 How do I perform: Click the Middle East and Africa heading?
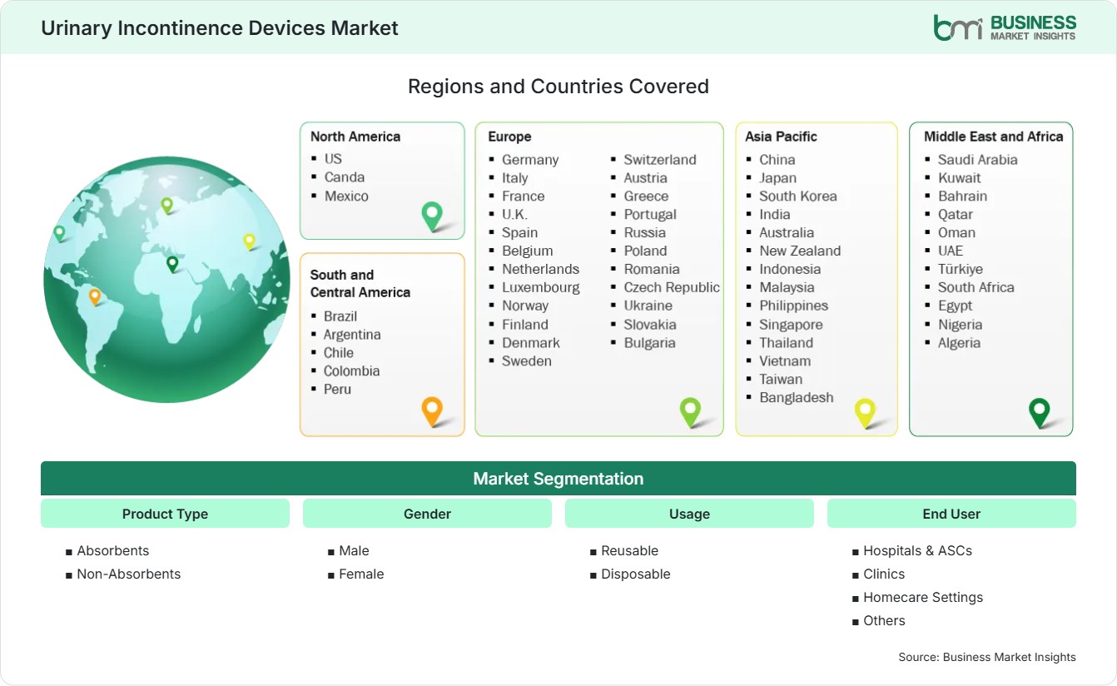994,137
